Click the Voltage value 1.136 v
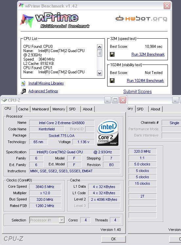Viewport: 181px width, 245px height. (x=83, y=142)
